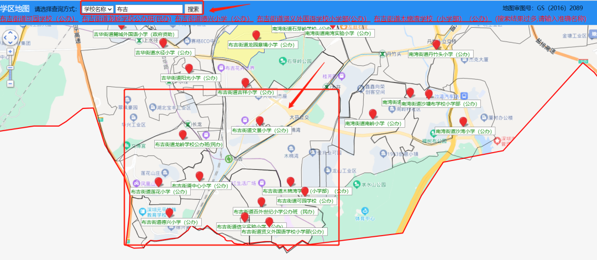Image resolution: width=597 pixels, height=260 pixels.
Task: Open the 布吉街道德兴小学（公办） result link
Action: pos(214,19)
